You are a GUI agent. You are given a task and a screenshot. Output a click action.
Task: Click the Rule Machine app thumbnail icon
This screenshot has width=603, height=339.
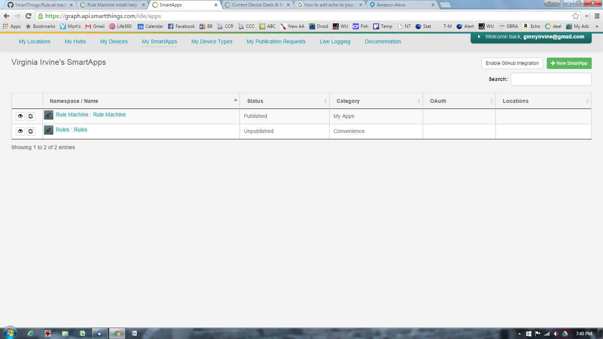49,115
